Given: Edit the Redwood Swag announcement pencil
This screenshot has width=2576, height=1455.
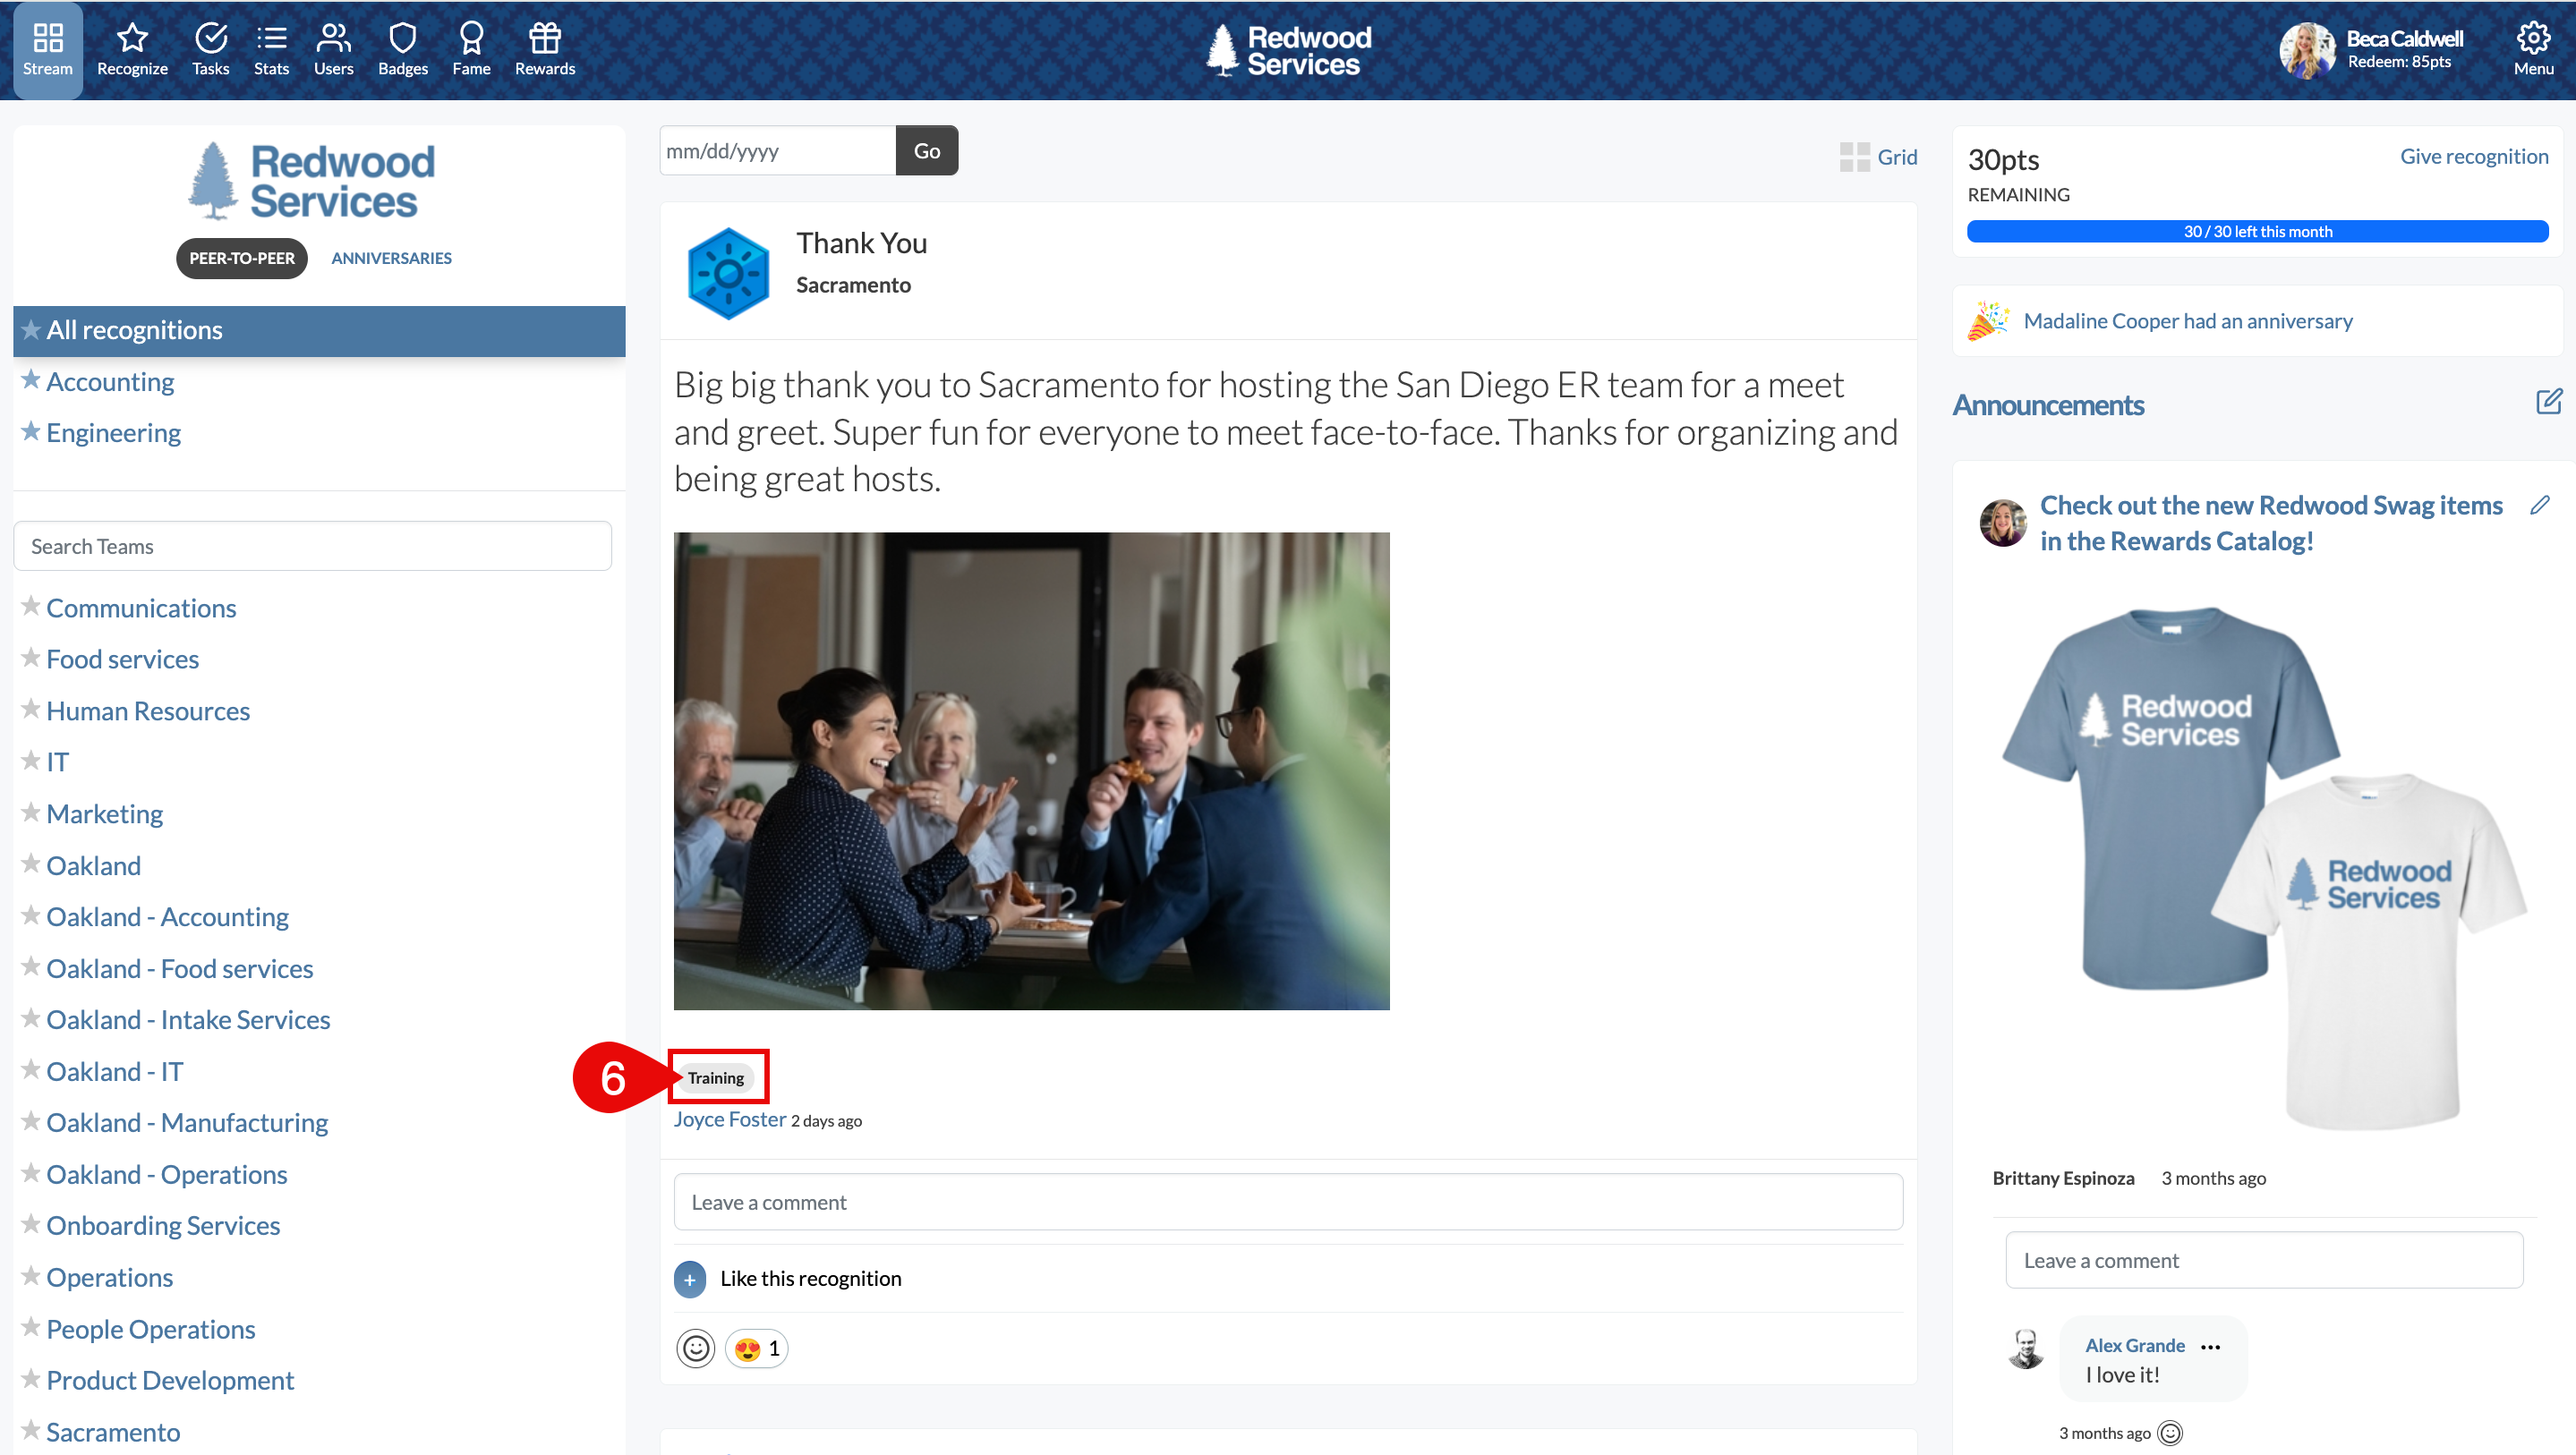Looking at the screenshot, I should [2540, 505].
